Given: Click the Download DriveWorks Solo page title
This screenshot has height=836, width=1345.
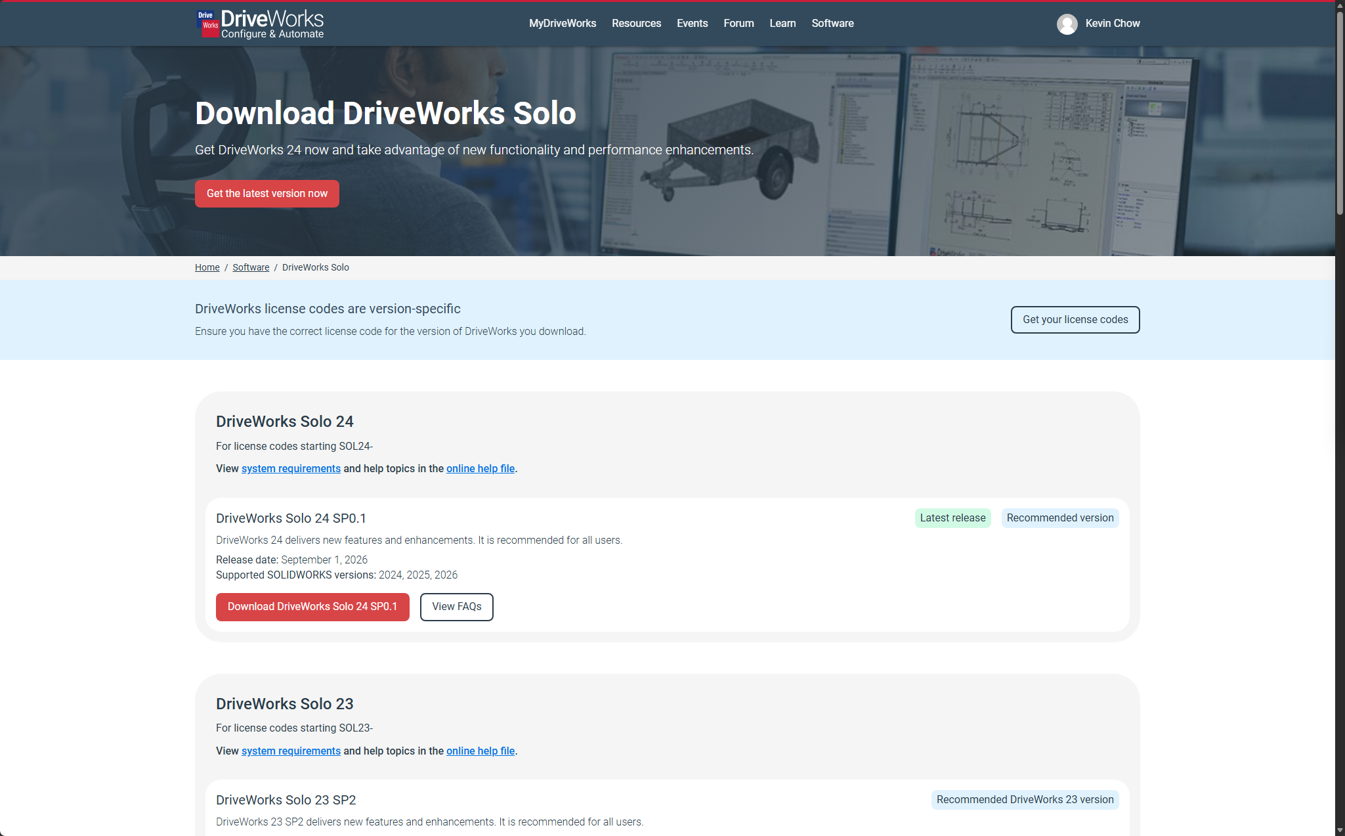Looking at the screenshot, I should coord(385,113).
